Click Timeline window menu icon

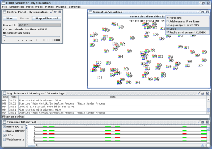(x=4, y=122)
